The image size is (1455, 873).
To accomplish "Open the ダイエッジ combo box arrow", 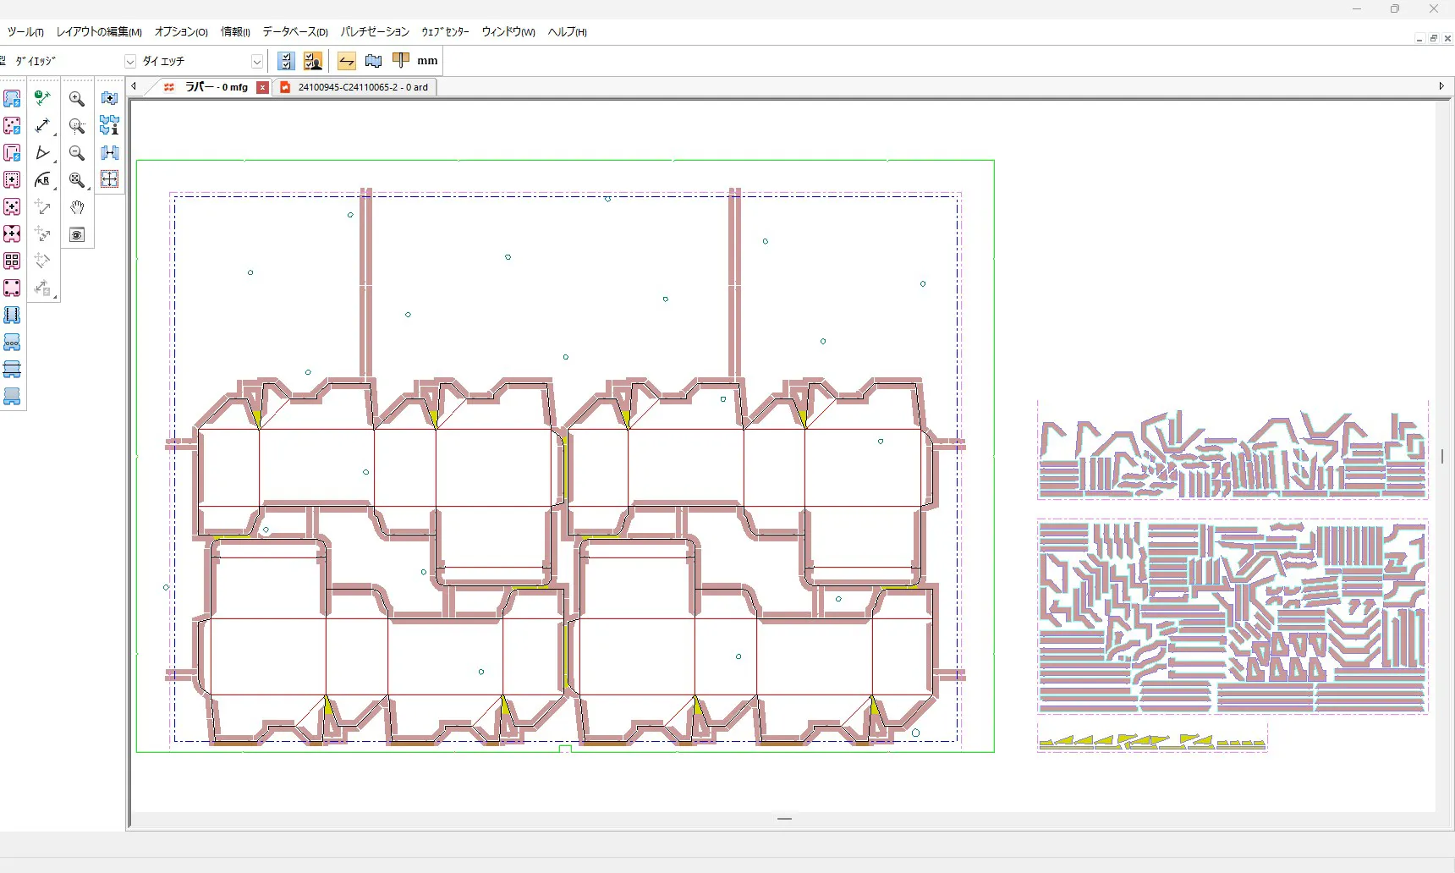I will 130,62.
